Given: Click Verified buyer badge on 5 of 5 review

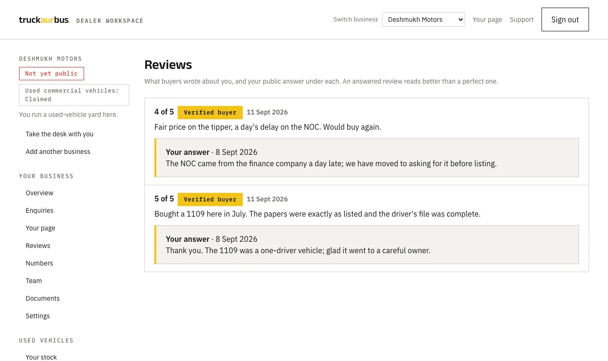Looking at the screenshot, I should pyautogui.click(x=210, y=199).
